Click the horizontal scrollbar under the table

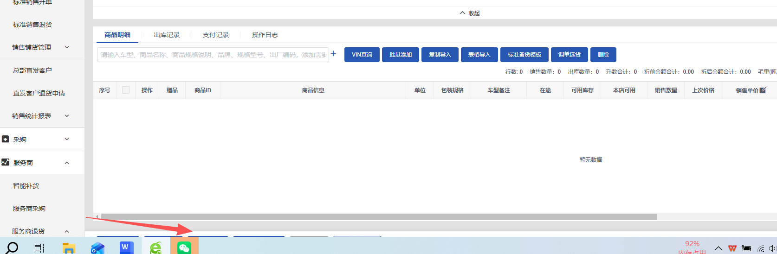tap(379, 217)
